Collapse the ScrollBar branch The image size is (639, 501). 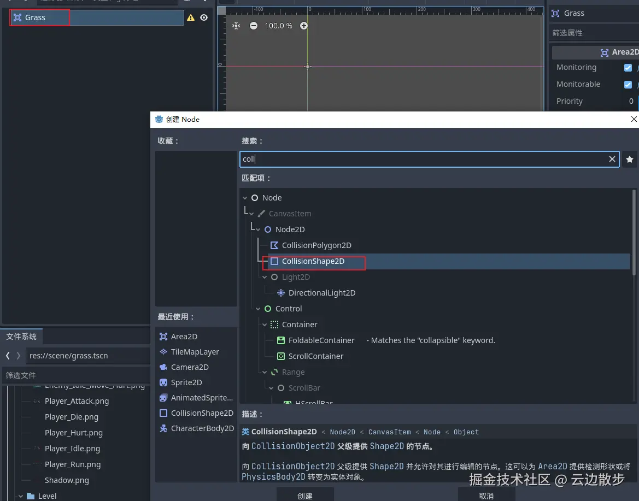tap(271, 388)
